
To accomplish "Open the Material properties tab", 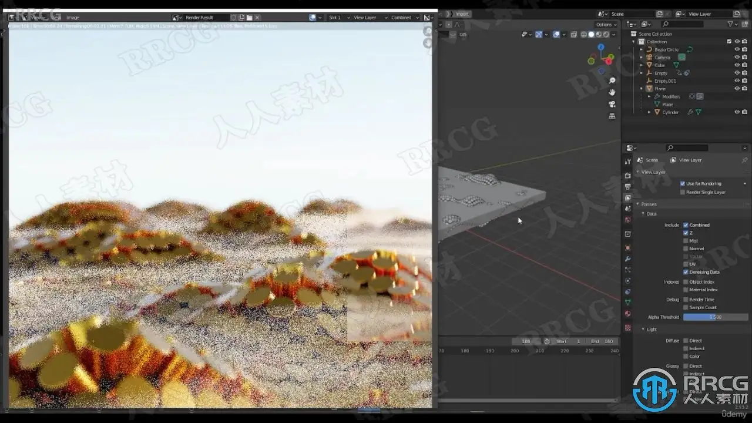I will pos(627,314).
